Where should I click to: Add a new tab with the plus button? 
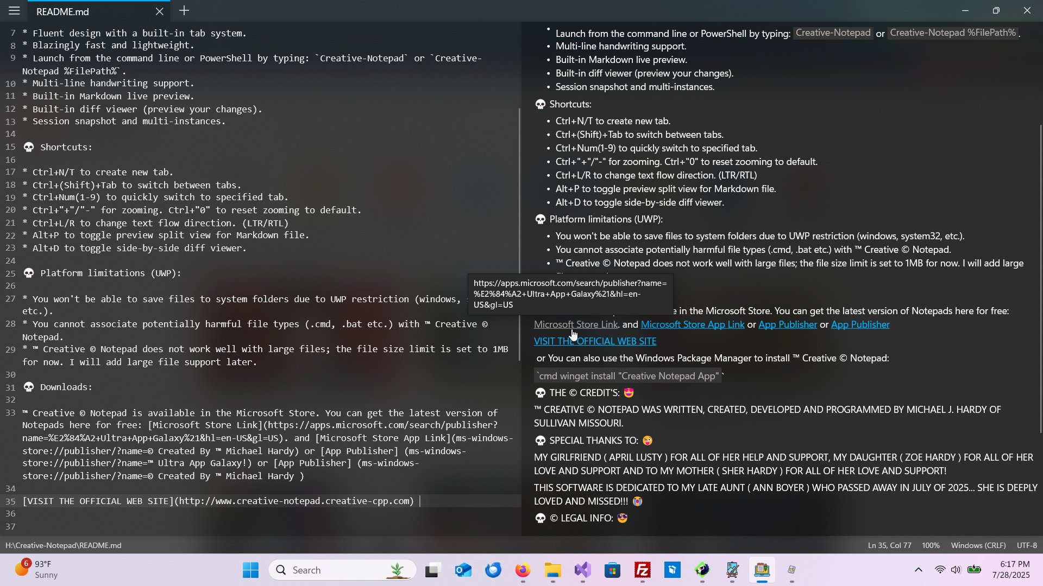coord(184,11)
